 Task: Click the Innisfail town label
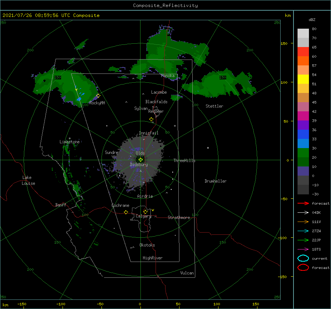pos(149,133)
